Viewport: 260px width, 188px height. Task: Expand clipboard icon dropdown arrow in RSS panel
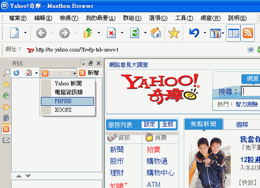pyautogui.click(x=36, y=73)
